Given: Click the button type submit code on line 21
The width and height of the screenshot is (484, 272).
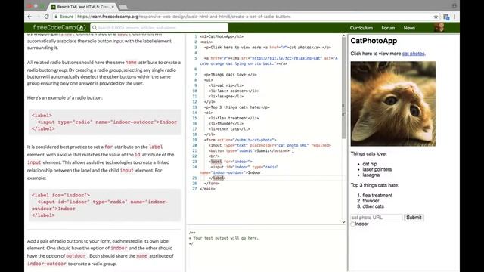Looking at the screenshot, I should 249,151.
